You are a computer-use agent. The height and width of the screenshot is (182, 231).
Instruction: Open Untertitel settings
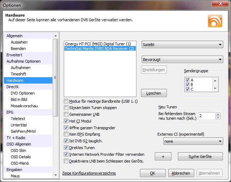28,125
